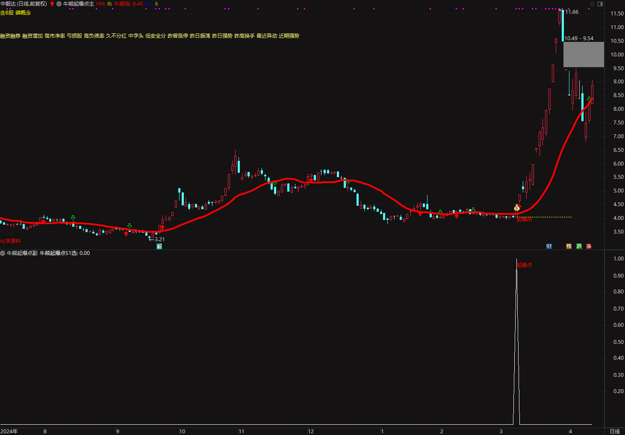Click the 1.00 sub-chart axis label

coord(618,259)
